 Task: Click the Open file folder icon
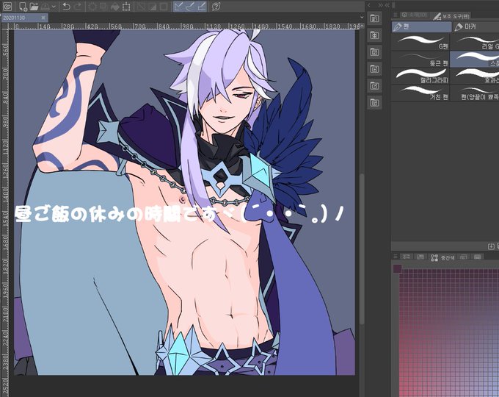coord(34,7)
